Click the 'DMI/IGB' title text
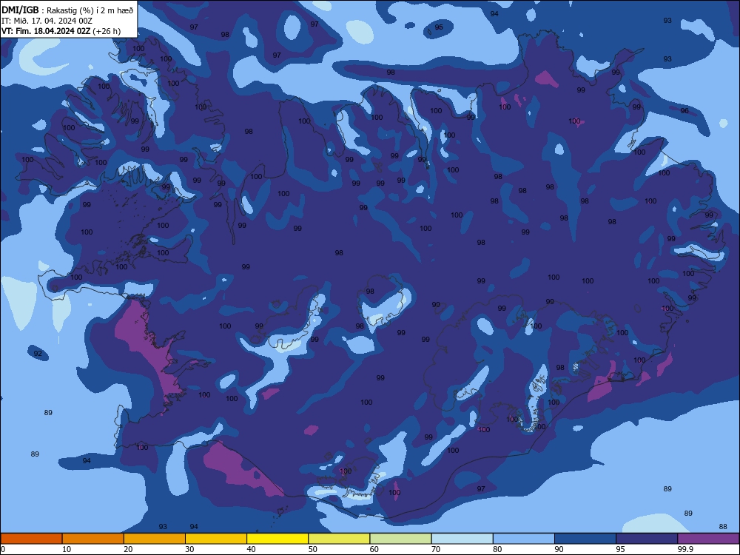This screenshot has width=740, height=555. [20, 10]
